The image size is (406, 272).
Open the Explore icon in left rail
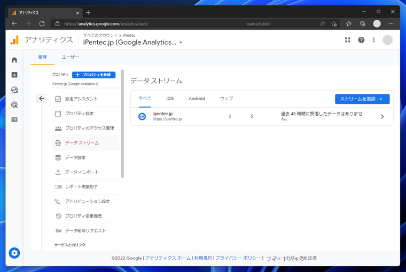[14, 90]
